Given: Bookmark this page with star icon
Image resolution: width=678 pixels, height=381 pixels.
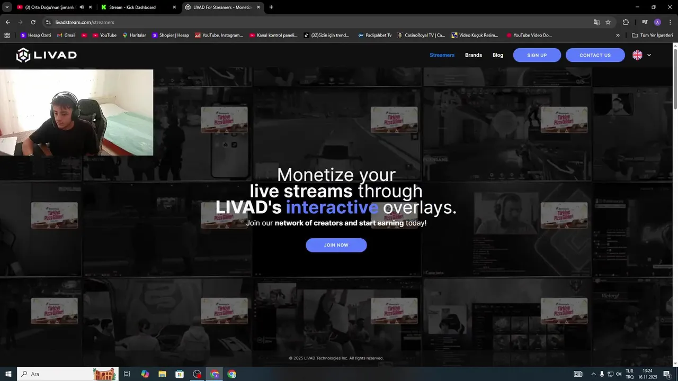Looking at the screenshot, I should click(x=608, y=22).
